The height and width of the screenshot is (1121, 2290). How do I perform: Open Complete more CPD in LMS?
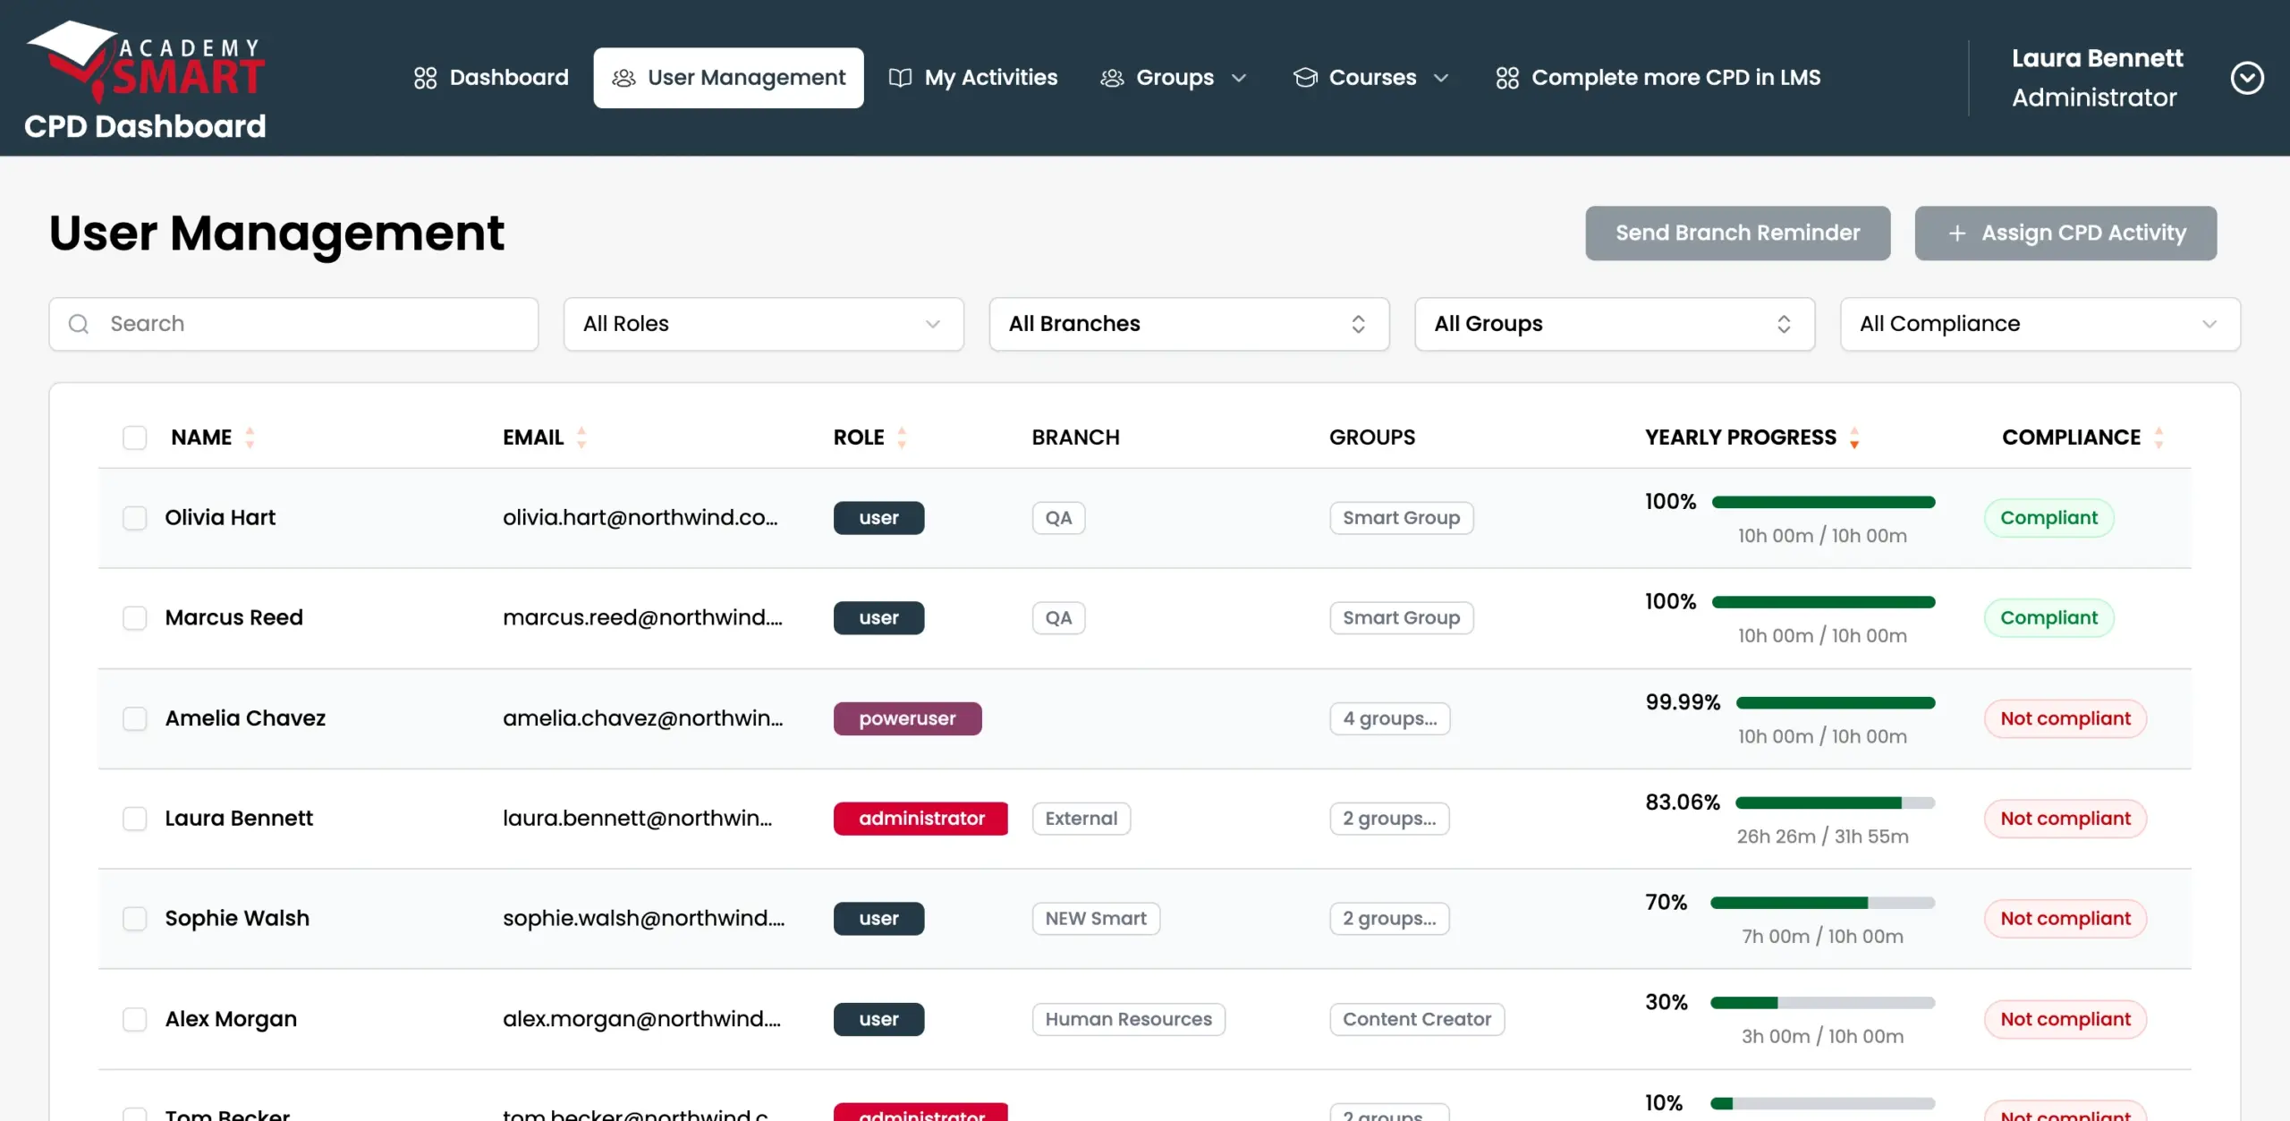point(1658,78)
